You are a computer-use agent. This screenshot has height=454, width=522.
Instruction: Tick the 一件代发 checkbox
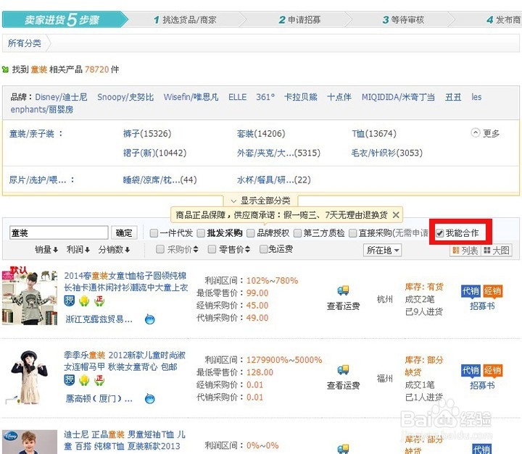(154, 233)
